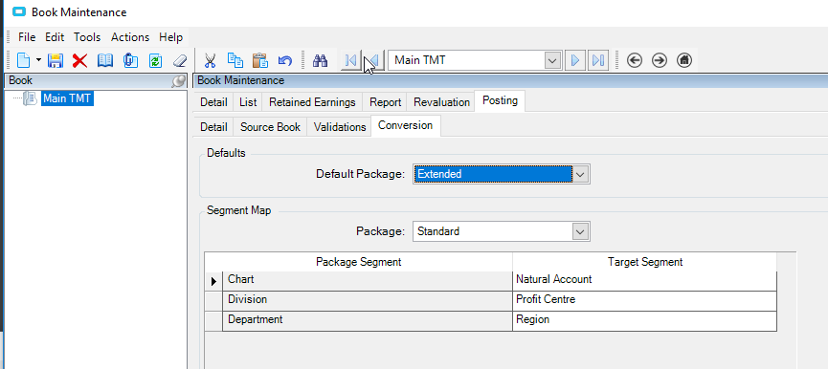This screenshot has width=828, height=369.
Task: Switch to the List tab
Action: (248, 102)
